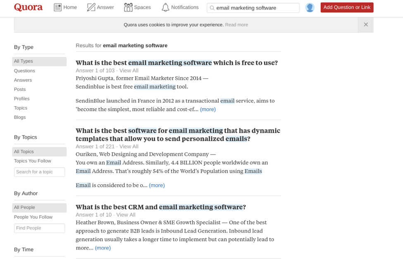Expand Heather Brown answer with (more)
Viewport: 403px width, 259px height.
point(103,248)
